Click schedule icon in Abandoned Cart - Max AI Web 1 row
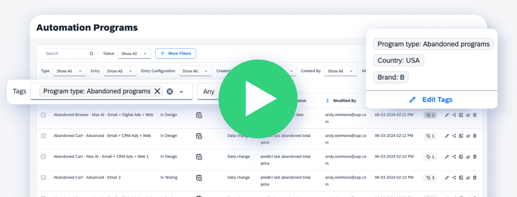 199,157
